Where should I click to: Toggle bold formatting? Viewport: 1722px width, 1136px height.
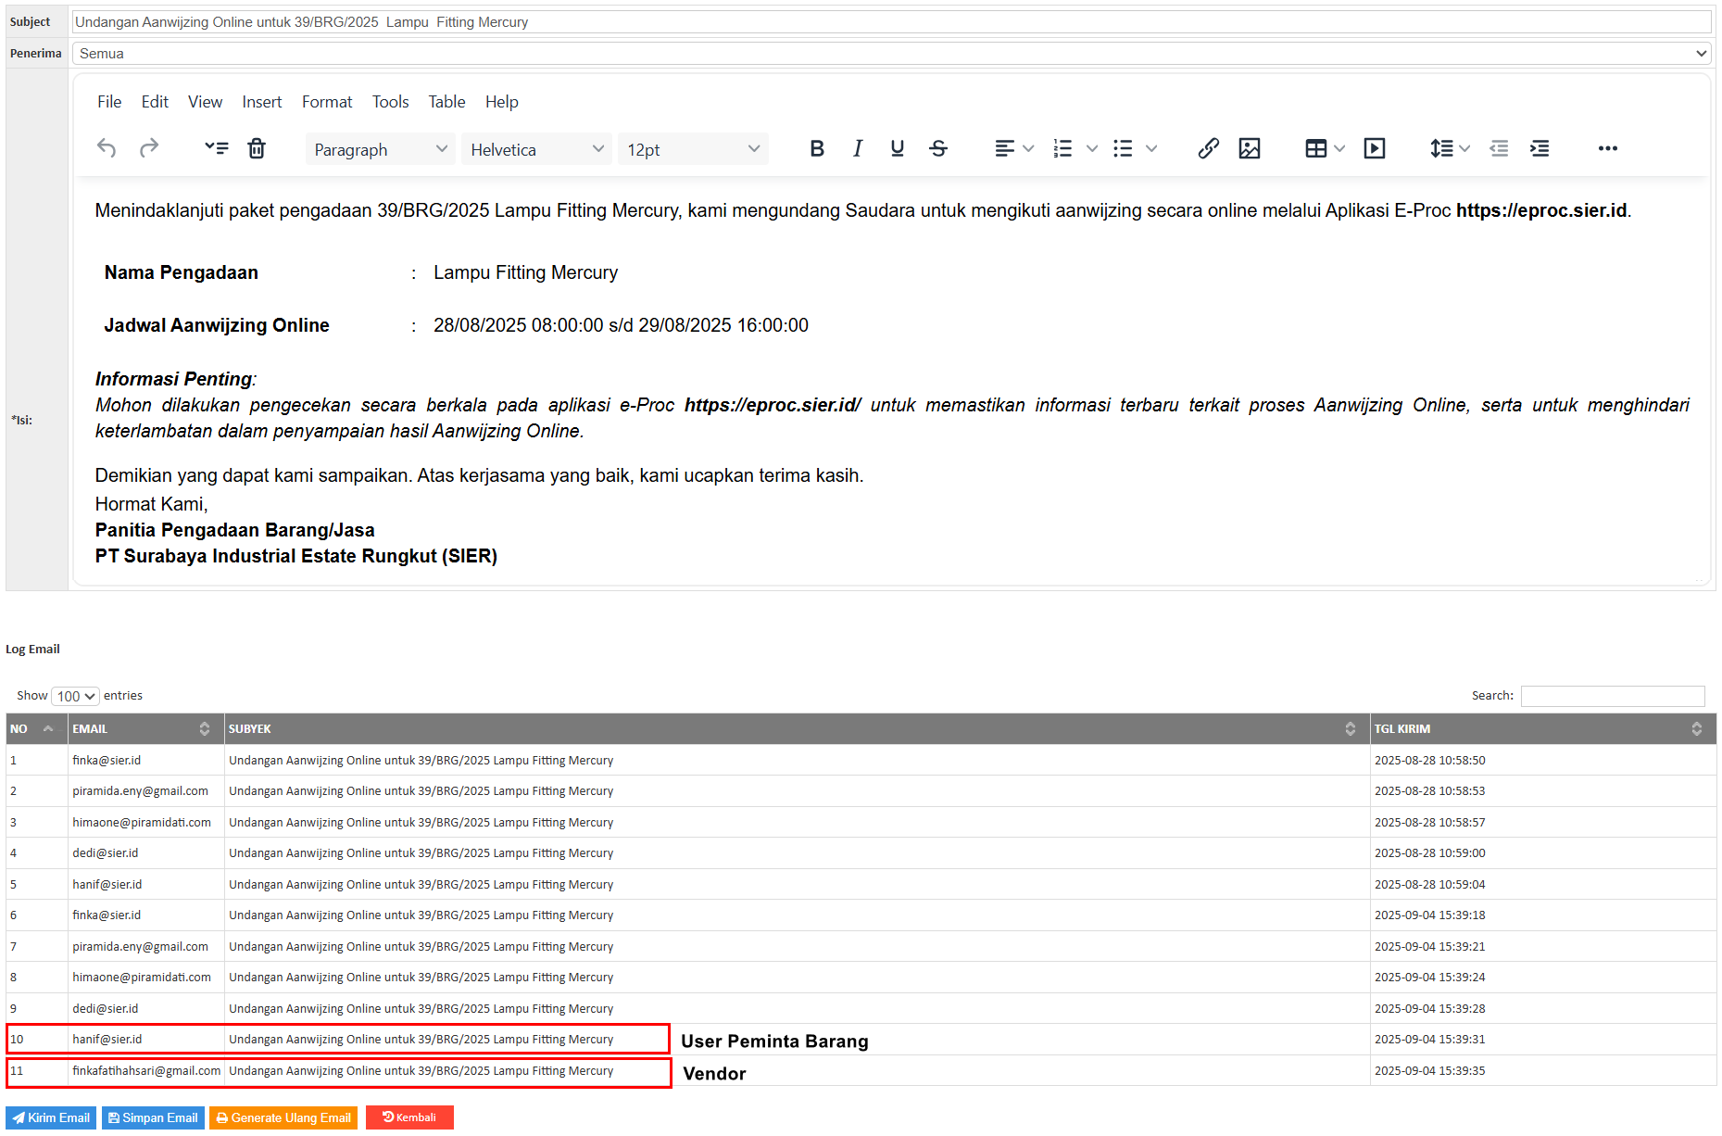pyautogui.click(x=816, y=148)
